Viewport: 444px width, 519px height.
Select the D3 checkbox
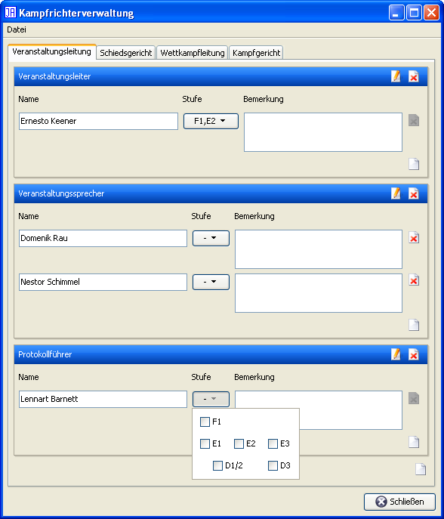point(273,465)
